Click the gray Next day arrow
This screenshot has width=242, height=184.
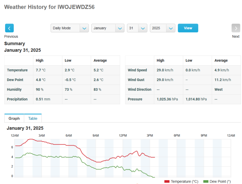tap(236, 28)
